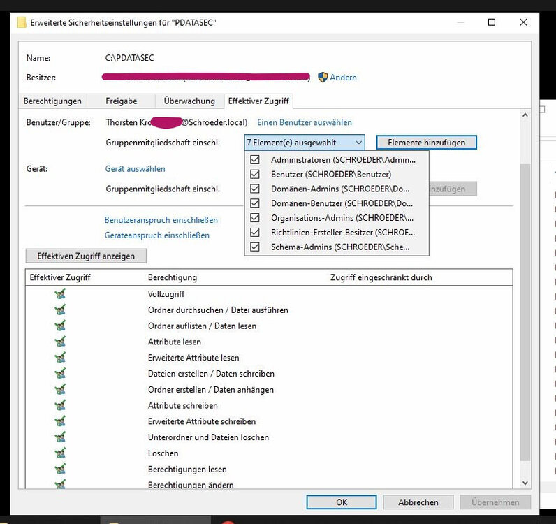Click the Vollzugriff effective access icon
Image resolution: width=556 pixels, height=524 pixels.
(60, 294)
